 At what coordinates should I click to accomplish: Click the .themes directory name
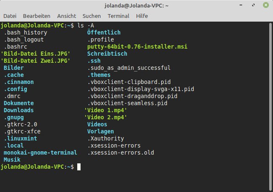(99, 75)
